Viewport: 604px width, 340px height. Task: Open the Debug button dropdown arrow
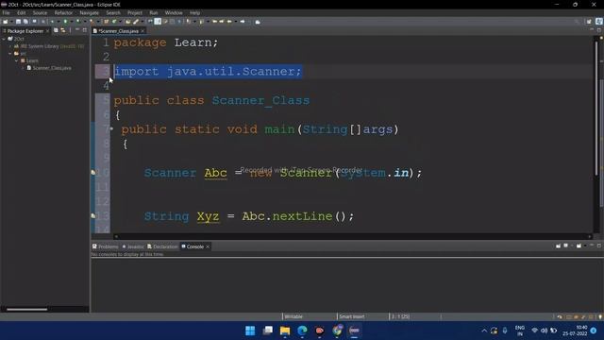pos(59,22)
